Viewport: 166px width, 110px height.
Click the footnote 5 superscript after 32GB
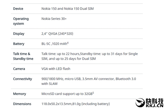pos(93,93)
